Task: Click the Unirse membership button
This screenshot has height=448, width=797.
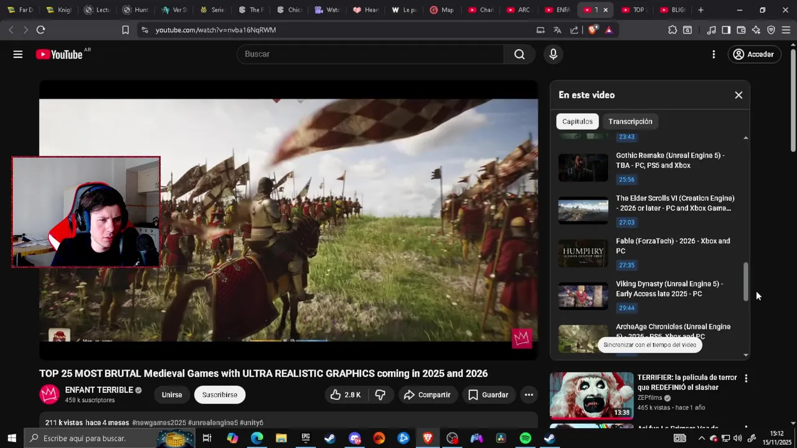Action: click(172, 394)
